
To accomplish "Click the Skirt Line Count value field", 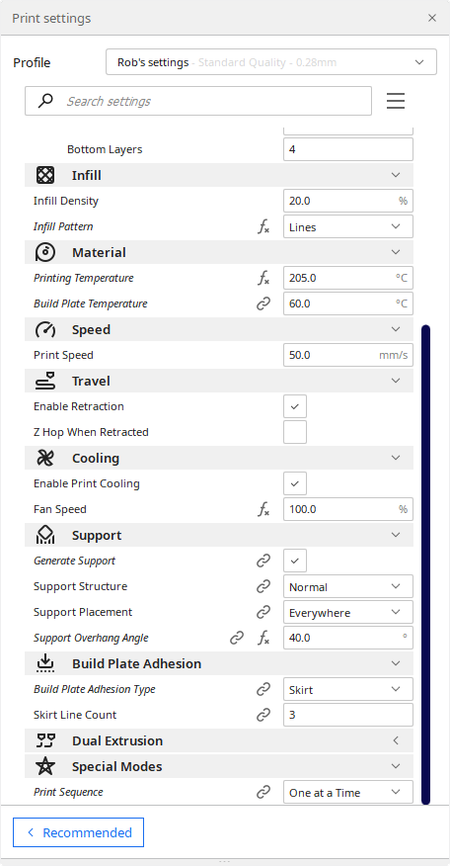I will (x=348, y=715).
